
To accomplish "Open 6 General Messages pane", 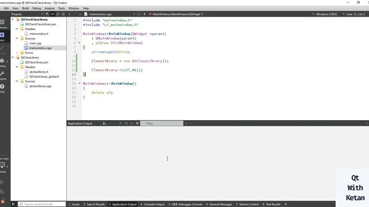I will pyautogui.click(x=219, y=204).
